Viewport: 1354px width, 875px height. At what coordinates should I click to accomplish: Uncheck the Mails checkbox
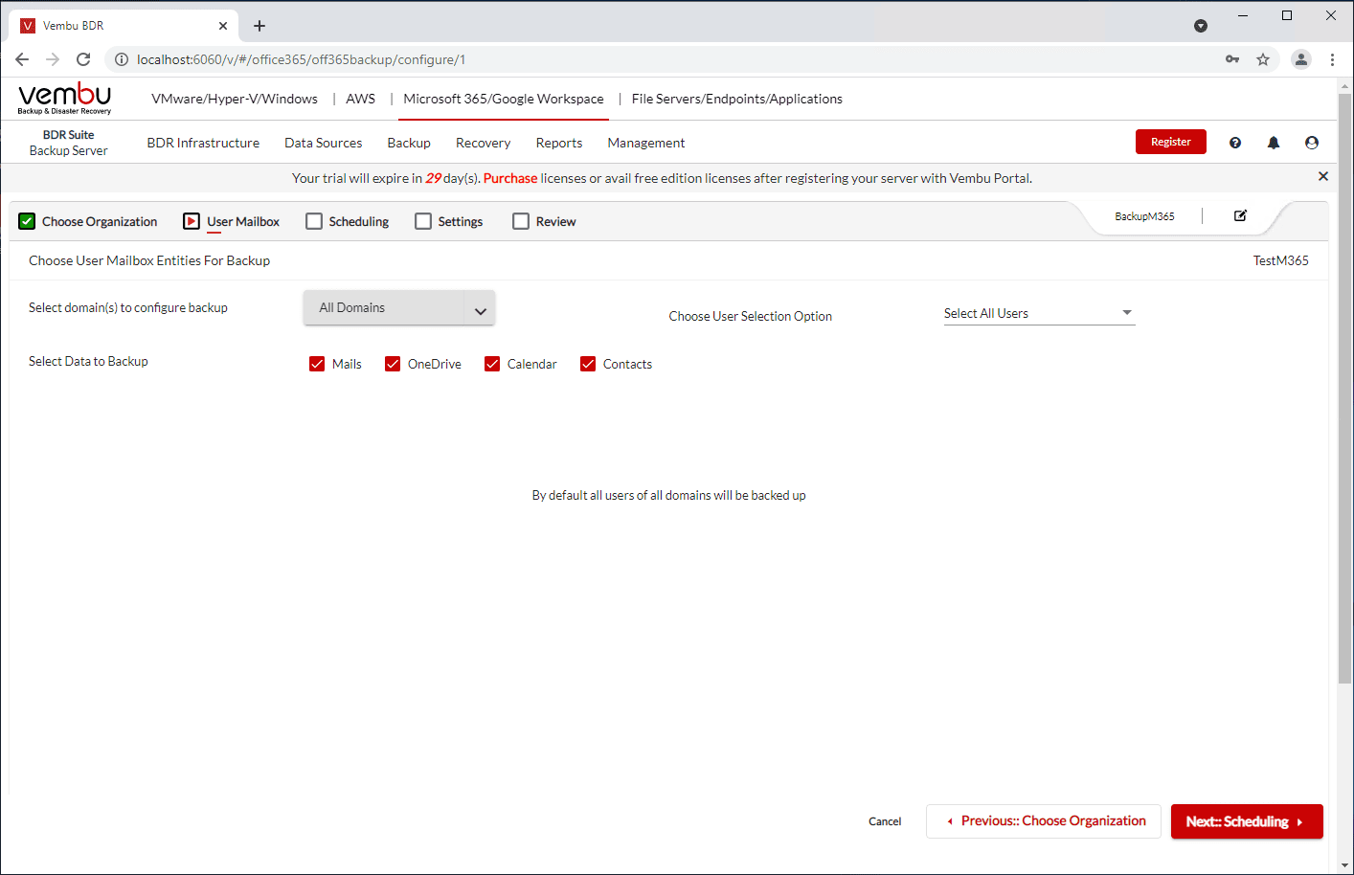tap(317, 364)
